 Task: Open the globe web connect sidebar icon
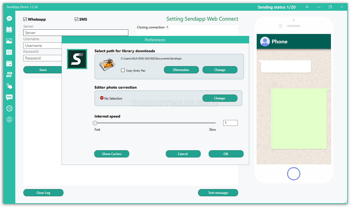[9, 120]
